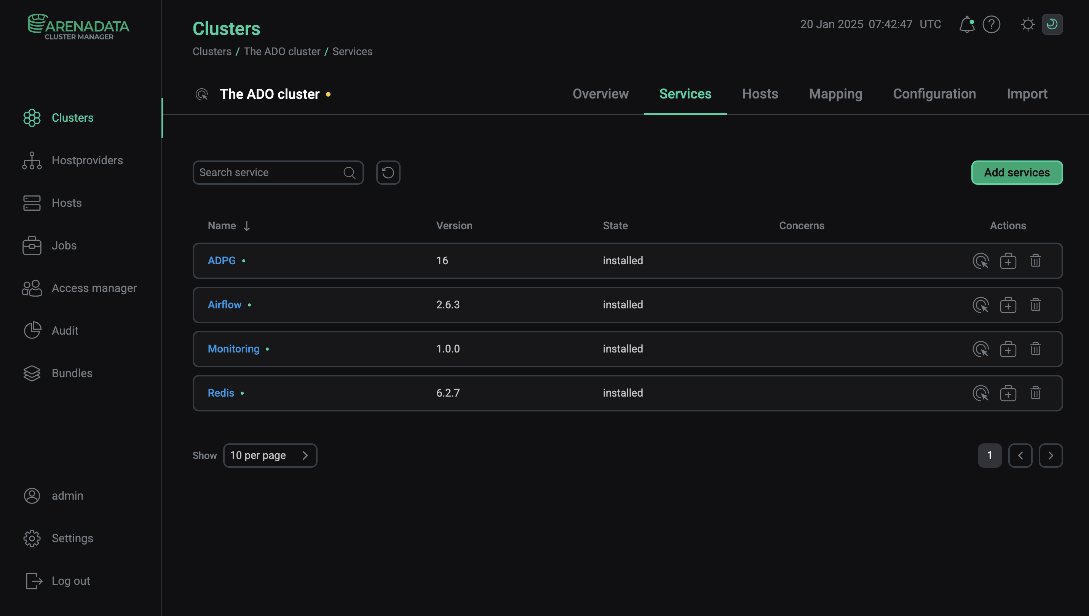This screenshot has height=616, width=1089.
Task: Switch to light theme sun icon
Action: pos(1028,24)
